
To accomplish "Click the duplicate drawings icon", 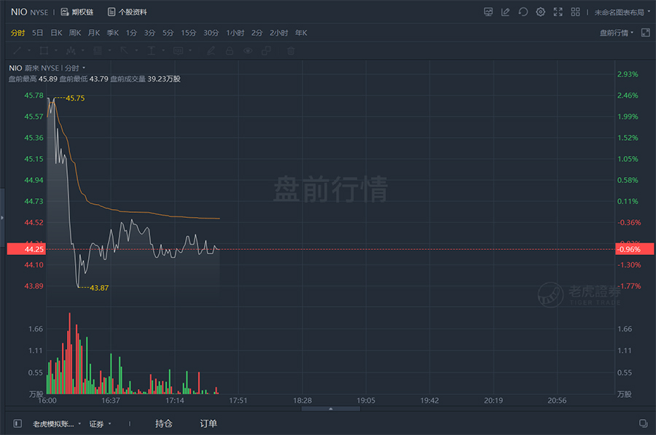I will click(x=266, y=50).
